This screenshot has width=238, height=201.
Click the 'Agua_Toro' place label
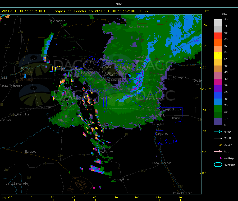pyautogui.click(x=28, y=68)
